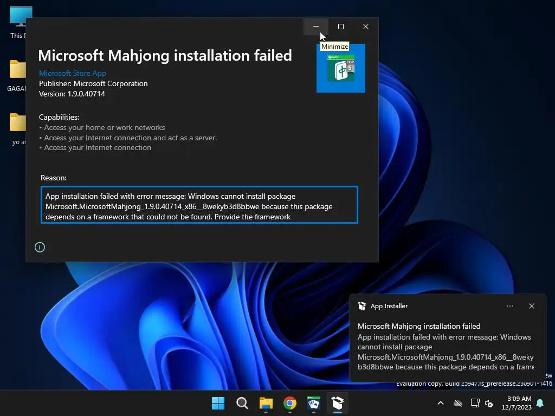Click the info icon in the installer window

40,247
